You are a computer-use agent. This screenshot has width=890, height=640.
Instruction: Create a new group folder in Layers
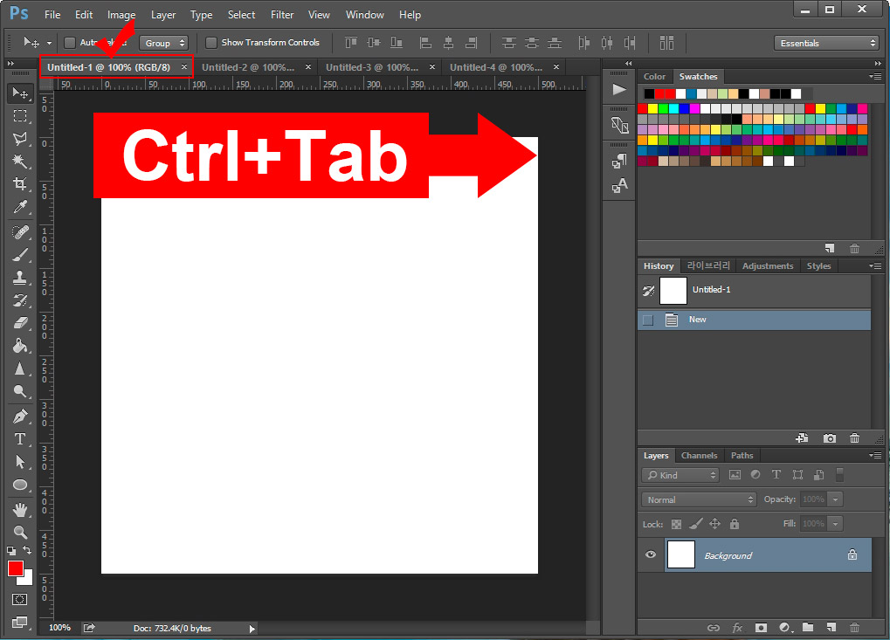tap(808, 627)
